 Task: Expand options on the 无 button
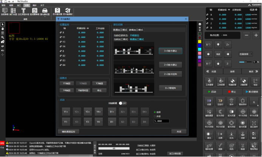pyautogui.click(x=258, y=105)
